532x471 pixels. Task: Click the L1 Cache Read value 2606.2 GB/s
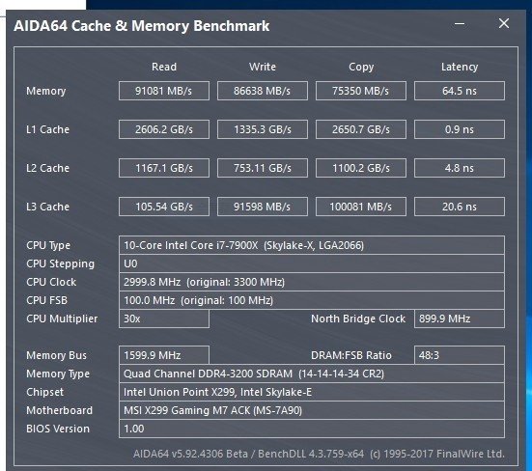coord(164,129)
